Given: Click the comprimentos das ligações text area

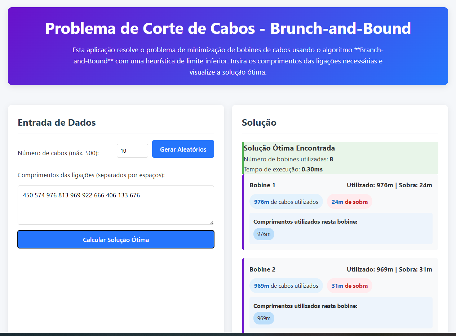Looking at the screenshot, I should point(116,205).
